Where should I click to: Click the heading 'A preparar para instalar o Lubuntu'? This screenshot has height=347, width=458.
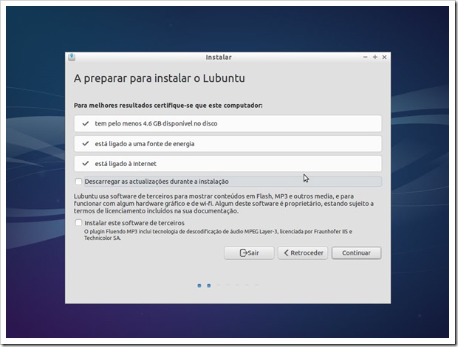(160, 78)
